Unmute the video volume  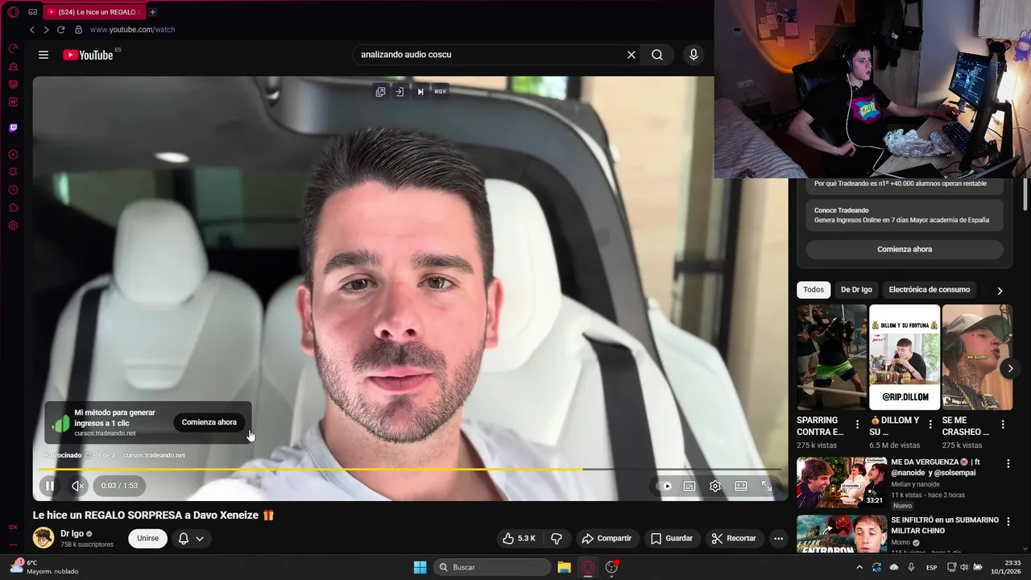[78, 486]
